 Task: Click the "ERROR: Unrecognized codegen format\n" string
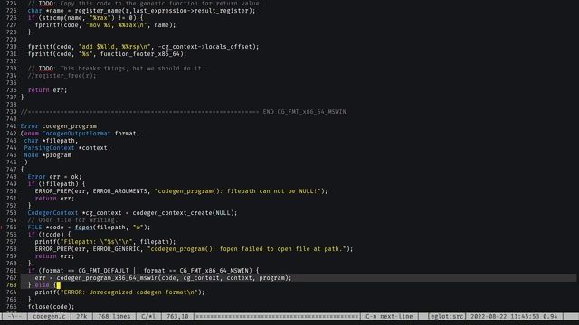pos(130,292)
